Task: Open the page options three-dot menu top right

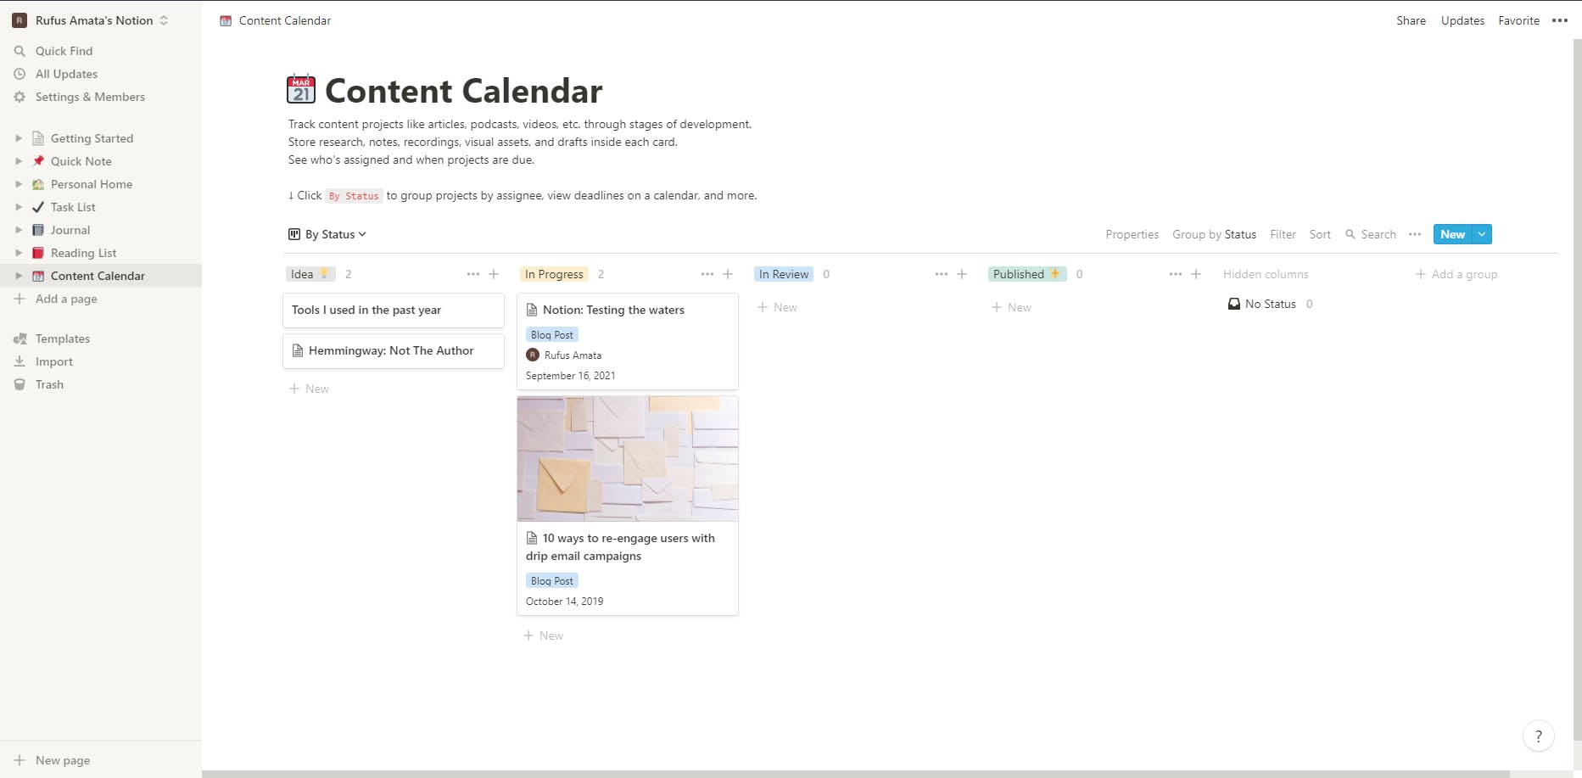Action: (x=1559, y=20)
